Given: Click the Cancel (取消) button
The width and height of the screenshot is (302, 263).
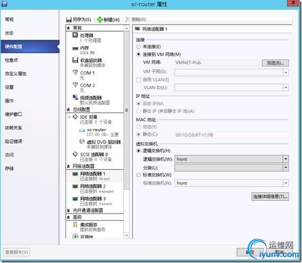Looking at the screenshot, I should coord(279,252).
